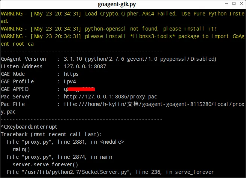This screenshot has width=246, height=178.
Task: Click the Crypto.Cipher.ARC4 warning line
Action: point(123,14)
